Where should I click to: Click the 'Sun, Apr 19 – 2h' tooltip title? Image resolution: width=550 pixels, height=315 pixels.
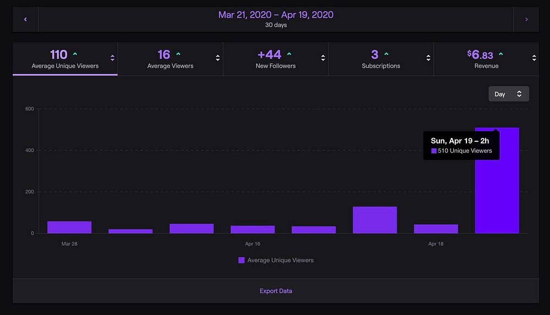[460, 141]
